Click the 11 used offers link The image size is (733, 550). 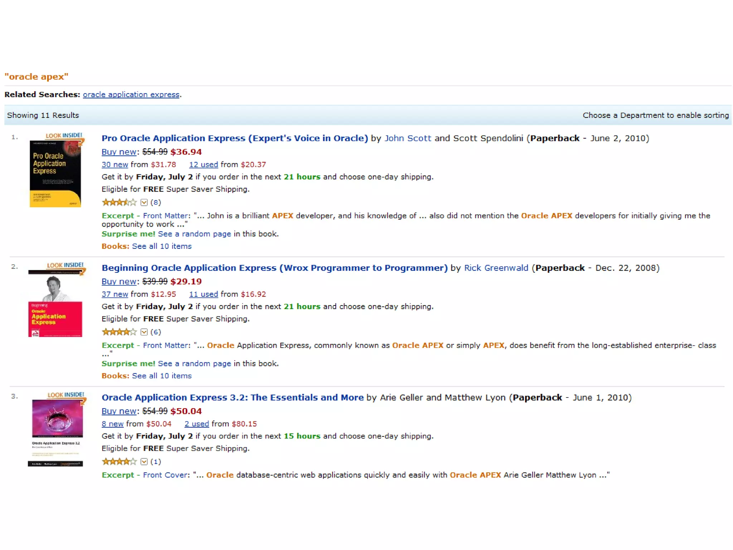click(x=203, y=294)
